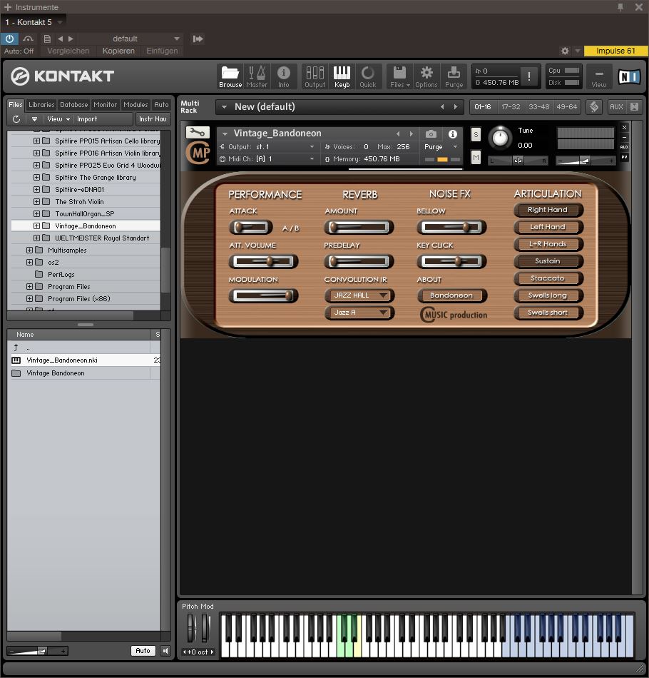Screen dimensions: 649x678
Task: Select the Left Hand articulation
Action: click(x=548, y=227)
